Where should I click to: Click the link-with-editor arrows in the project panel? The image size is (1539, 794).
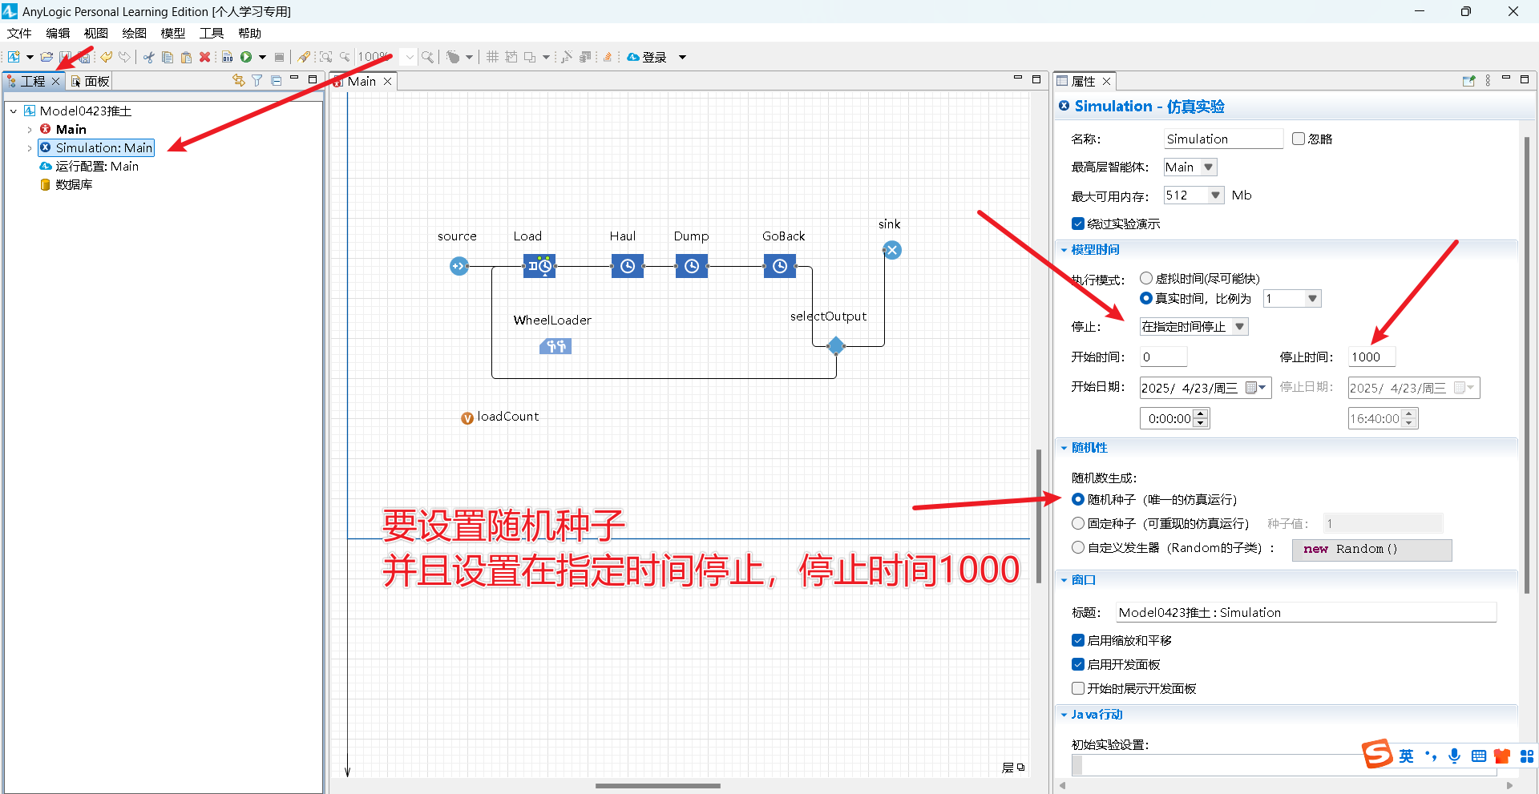pos(238,80)
